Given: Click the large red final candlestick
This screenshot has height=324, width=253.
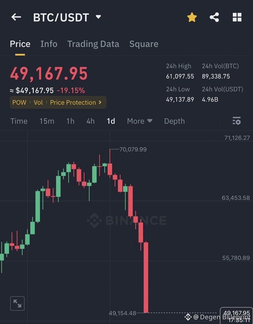Looking at the screenshot, I should pyautogui.click(x=146, y=277).
